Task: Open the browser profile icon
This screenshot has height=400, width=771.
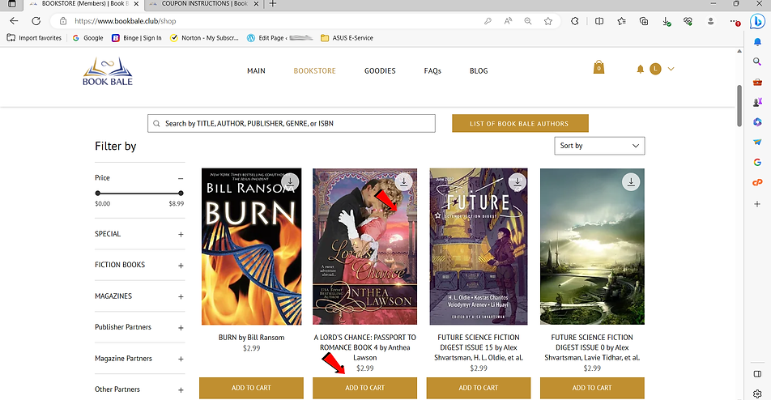Action: (x=710, y=21)
